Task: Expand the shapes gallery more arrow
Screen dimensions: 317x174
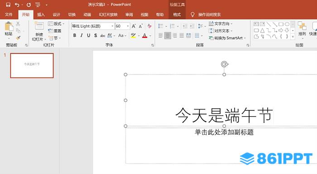Action: [293, 37]
